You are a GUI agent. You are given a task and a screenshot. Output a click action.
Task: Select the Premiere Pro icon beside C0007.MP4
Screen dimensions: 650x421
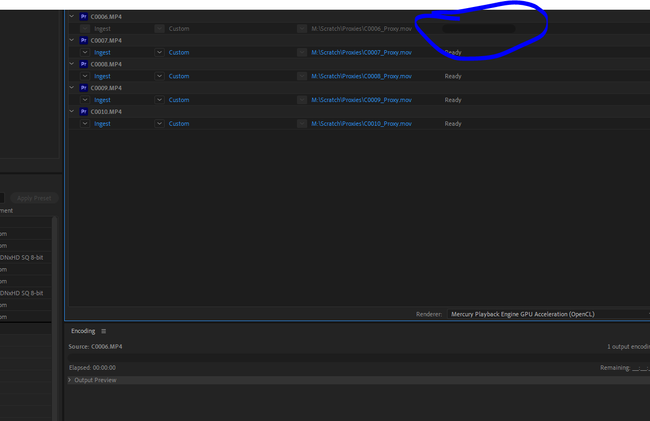[x=84, y=40]
